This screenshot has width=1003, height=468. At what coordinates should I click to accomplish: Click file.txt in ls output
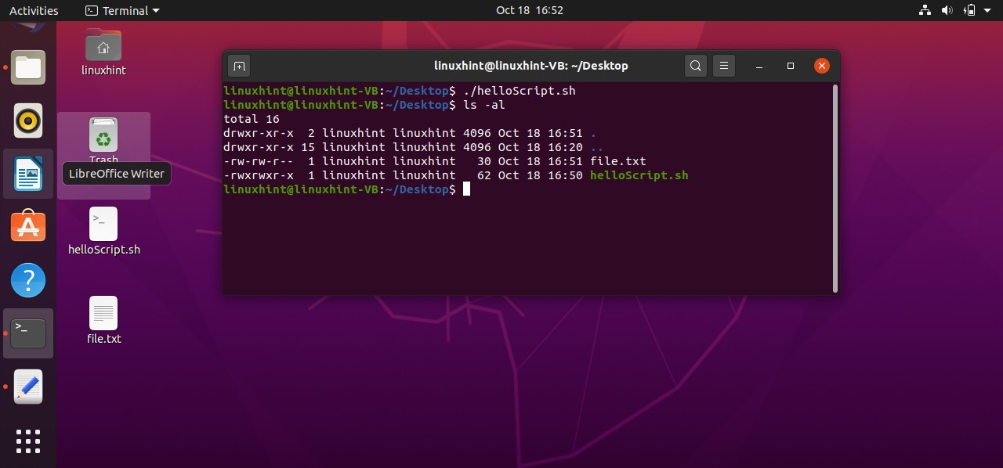(x=617, y=161)
